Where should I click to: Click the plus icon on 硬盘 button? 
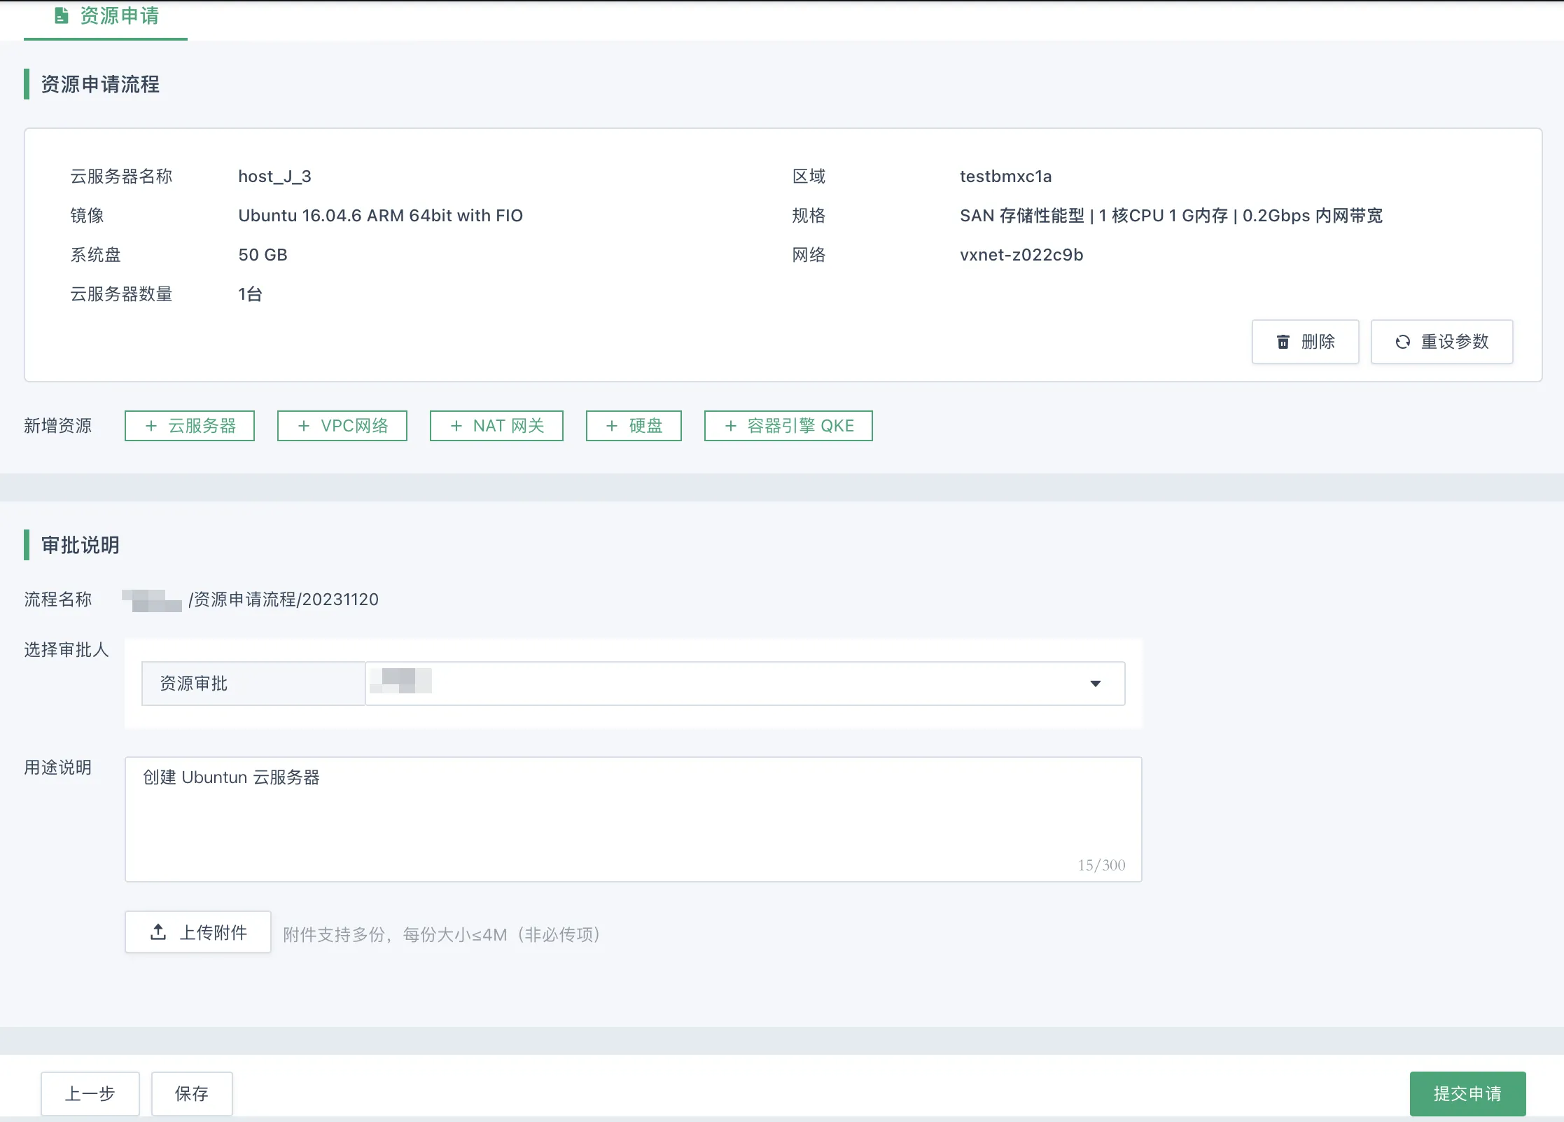pyautogui.click(x=611, y=426)
